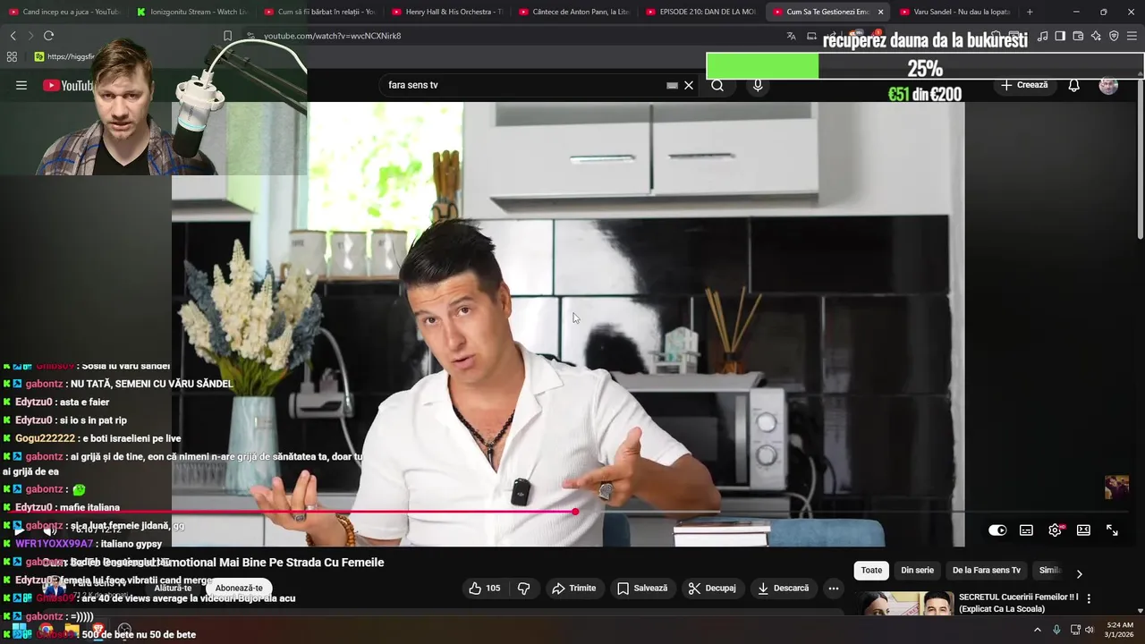1145x644 pixels.
Task: Start voice search with the microphone icon
Action: pyautogui.click(x=758, y=85)
